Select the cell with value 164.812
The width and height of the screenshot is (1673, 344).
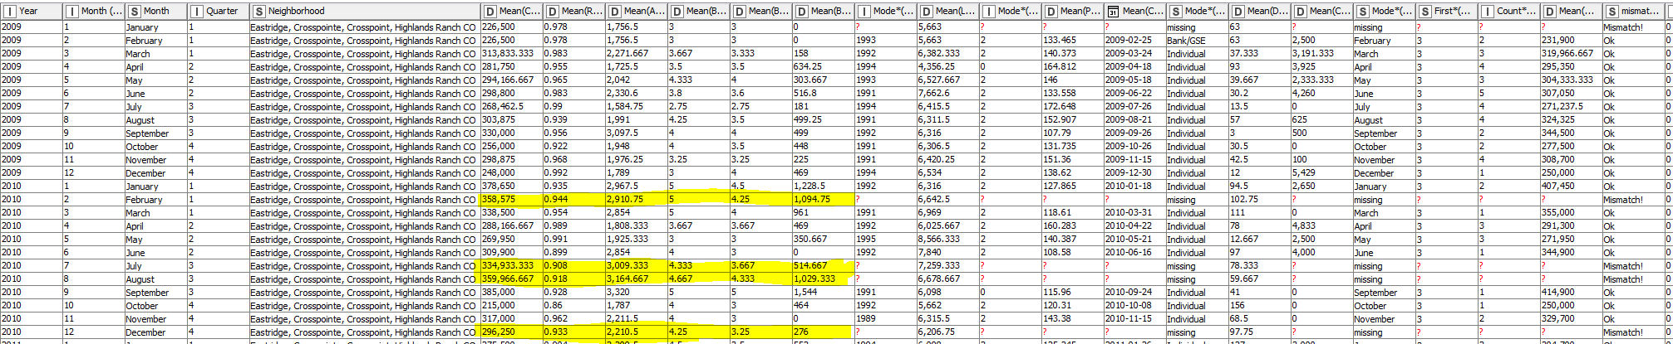coord(1072,67)
